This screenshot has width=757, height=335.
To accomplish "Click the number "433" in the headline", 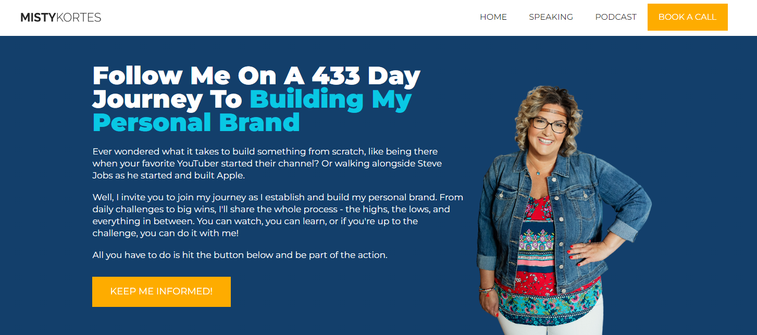I will pos(336,76).
